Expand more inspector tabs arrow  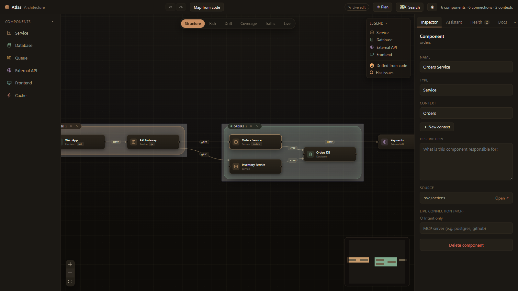click(x=515, y=22)
